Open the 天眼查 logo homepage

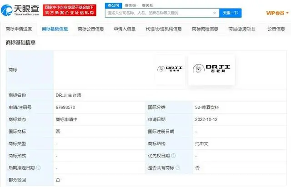click(x=20, y=10)
